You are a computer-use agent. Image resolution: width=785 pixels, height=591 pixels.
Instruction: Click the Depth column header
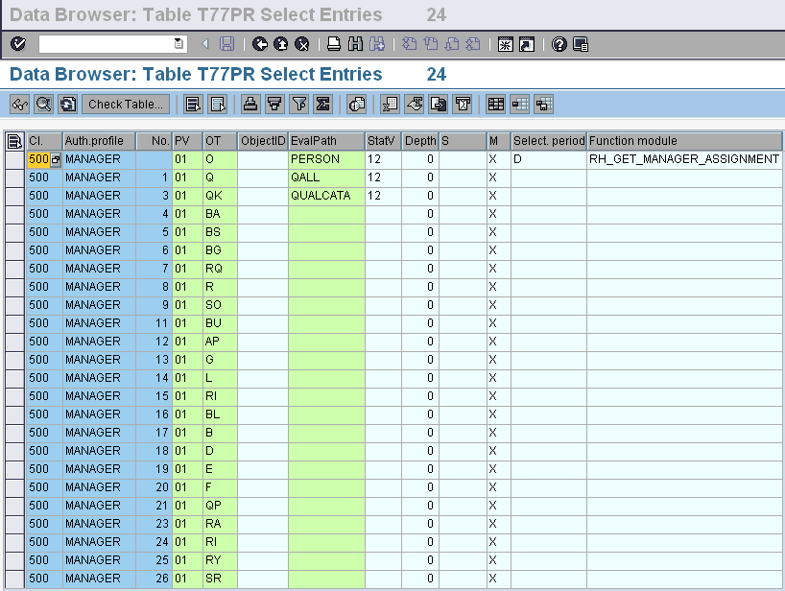click(420, 141)
